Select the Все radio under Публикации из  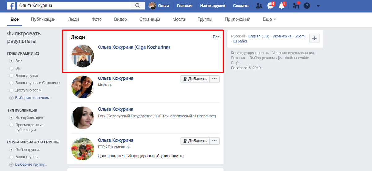(11, 61)
